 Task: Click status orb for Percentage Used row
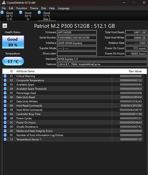[x=5, y=93]
